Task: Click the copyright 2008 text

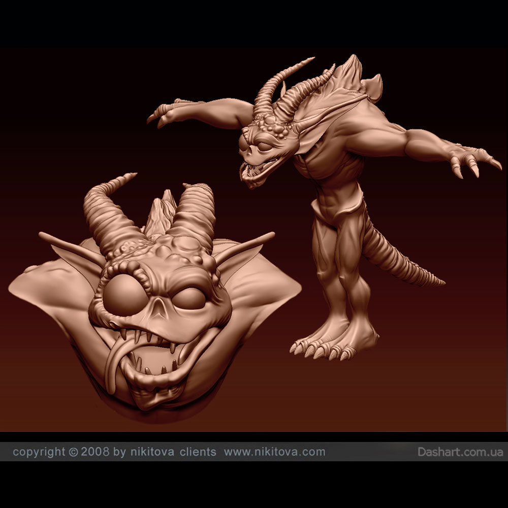Action: (61, 452)
